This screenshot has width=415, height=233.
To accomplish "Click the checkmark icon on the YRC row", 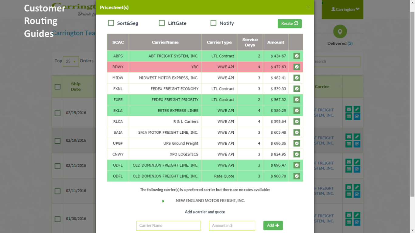I will click(x=297, y=67).
